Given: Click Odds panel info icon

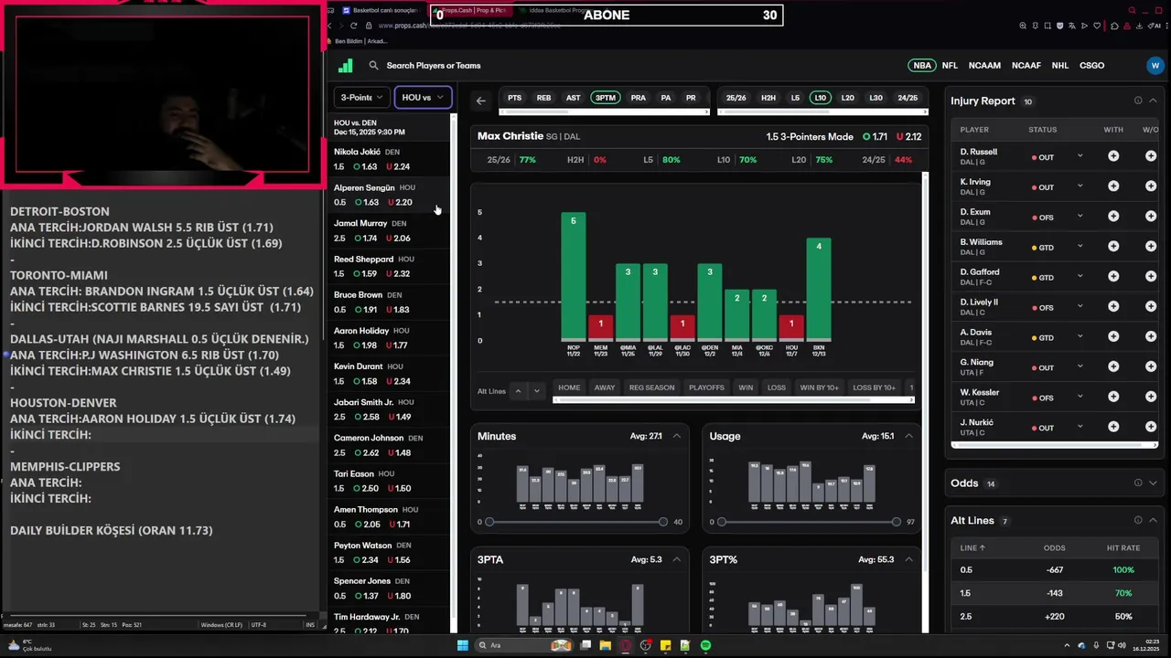Looking at the screenshot, I should click(1138, 483).
